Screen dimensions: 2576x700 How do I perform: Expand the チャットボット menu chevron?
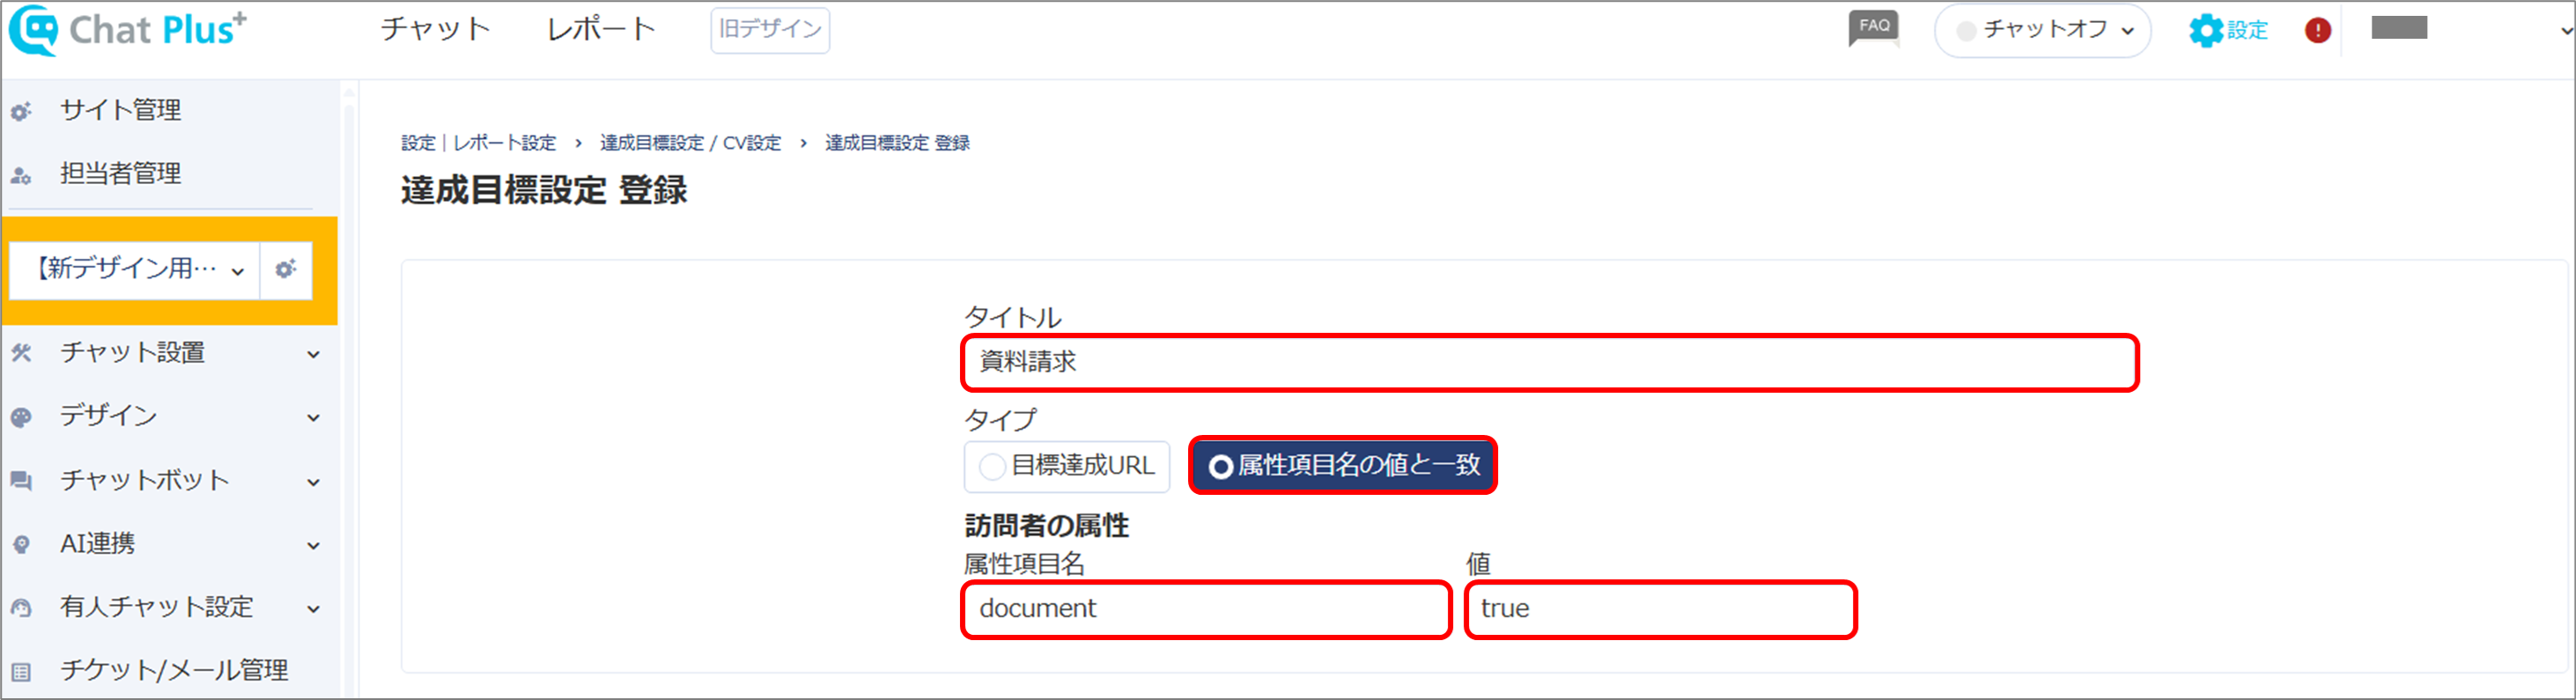313,482
